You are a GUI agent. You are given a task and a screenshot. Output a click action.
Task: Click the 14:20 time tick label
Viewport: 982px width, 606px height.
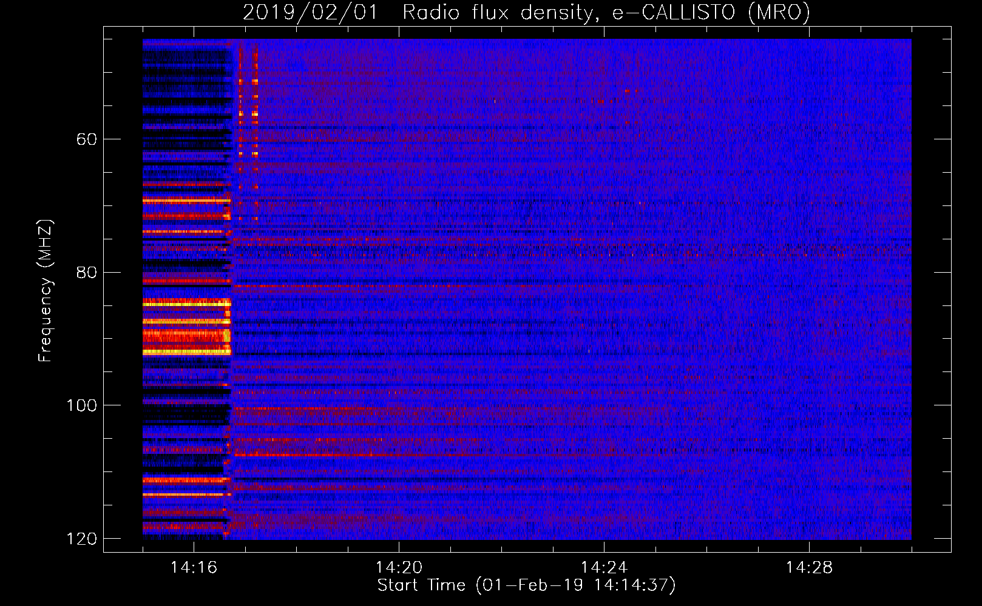[399, 567]
